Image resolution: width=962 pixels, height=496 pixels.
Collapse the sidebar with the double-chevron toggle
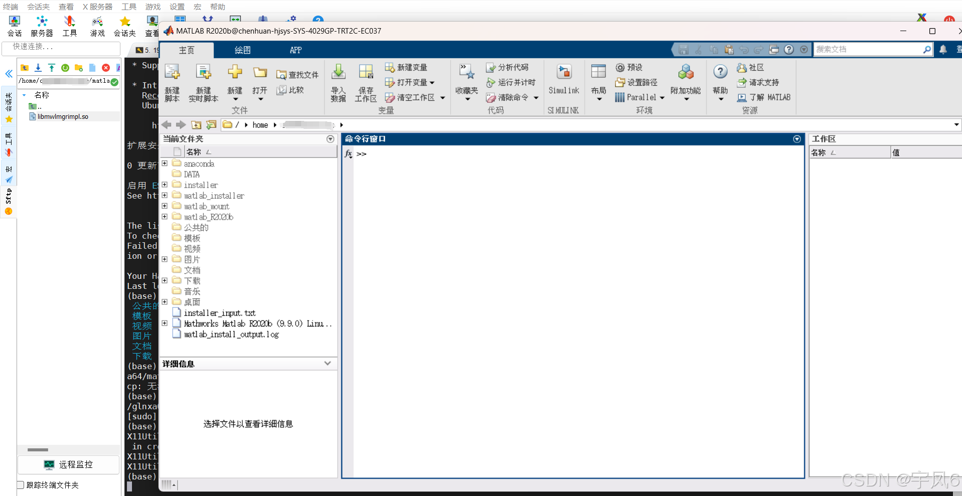pyautogui.click(x=9, y=74)
